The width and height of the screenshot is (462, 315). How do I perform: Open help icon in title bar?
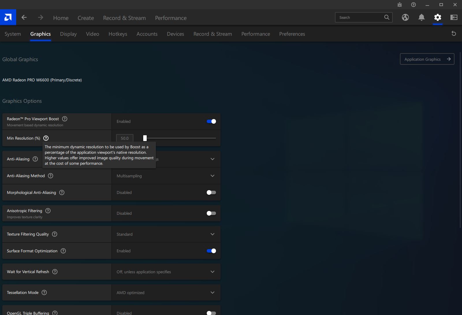(413, 5)
